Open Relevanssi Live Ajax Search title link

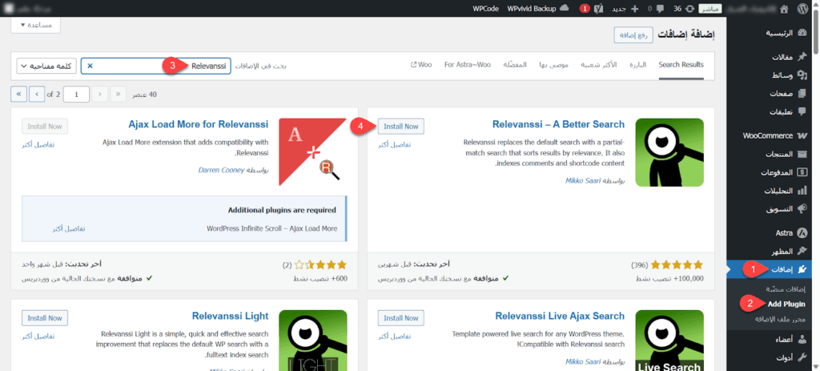(560, 316)
